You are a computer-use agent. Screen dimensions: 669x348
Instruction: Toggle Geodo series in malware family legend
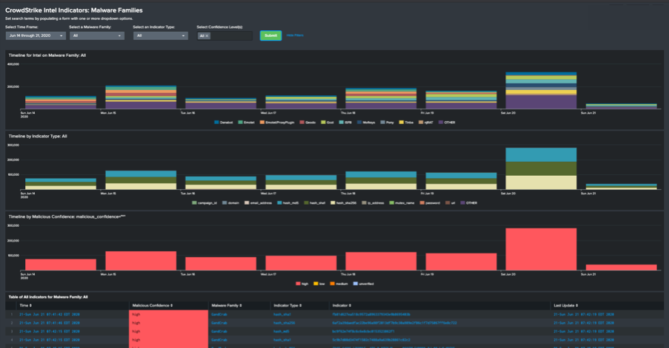(307, 123)
